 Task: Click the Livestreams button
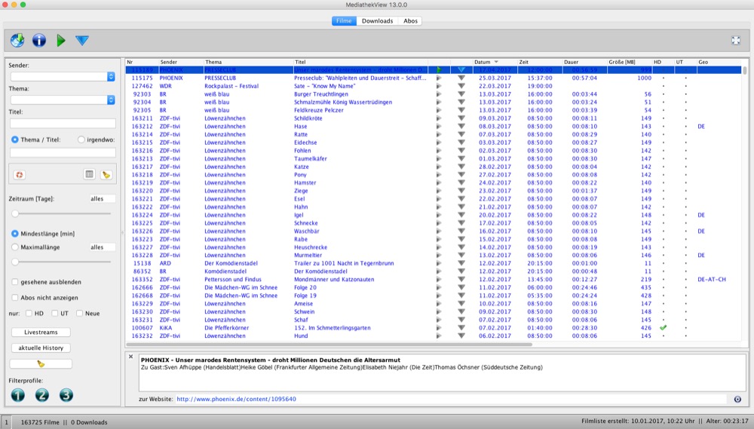41,332
